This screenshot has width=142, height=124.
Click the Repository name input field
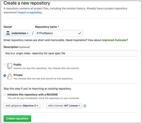[x=59, y=33]
